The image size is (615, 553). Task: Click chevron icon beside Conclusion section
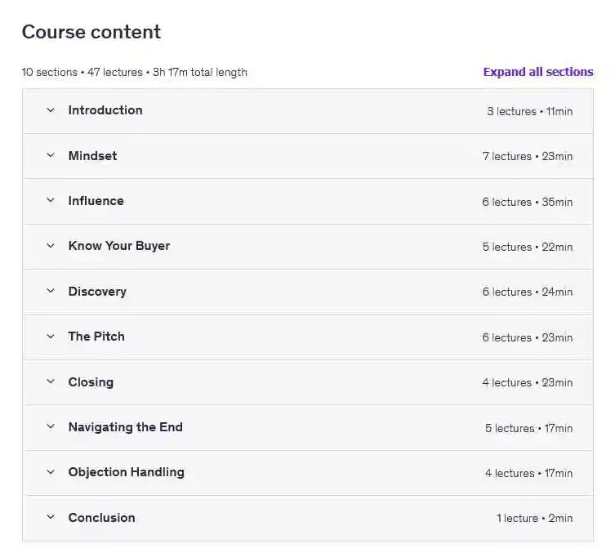pyautogui.click(x=51, y=518)
